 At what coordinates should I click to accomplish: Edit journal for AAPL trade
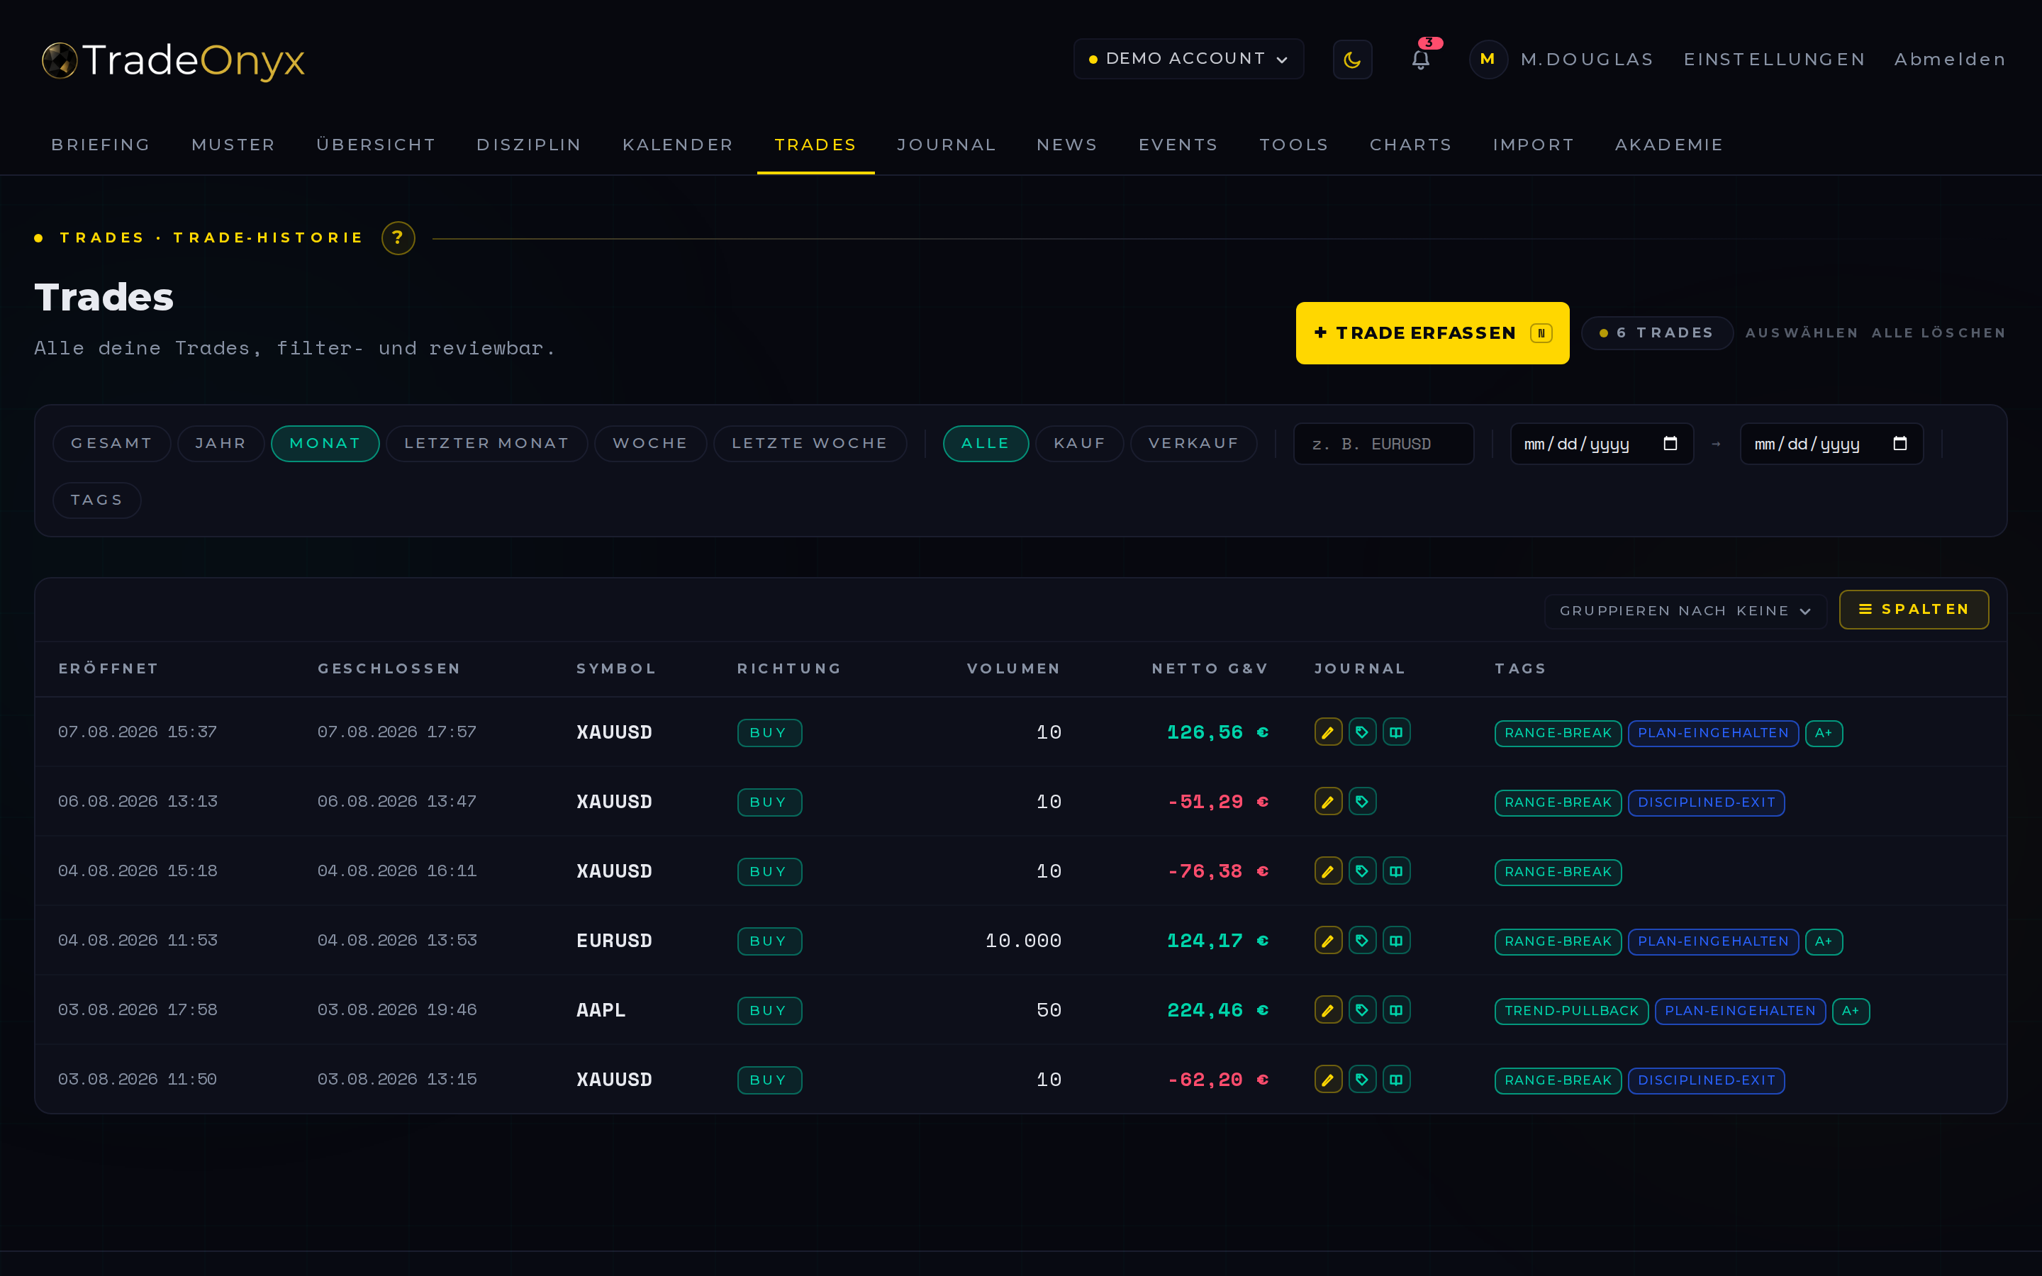(x=1328, y=1010)
